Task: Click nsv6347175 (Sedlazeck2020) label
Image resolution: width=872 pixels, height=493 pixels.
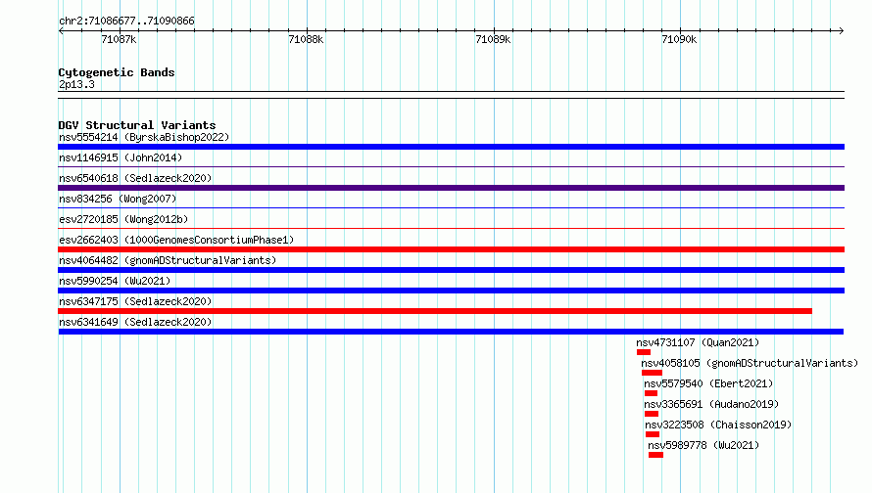Action: pos(135,301)
